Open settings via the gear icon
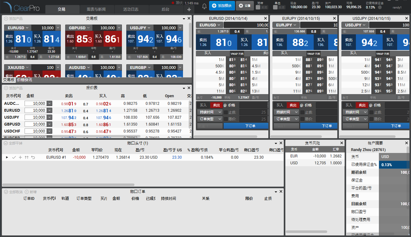411x237 pixels. click(x=245, y=6)
